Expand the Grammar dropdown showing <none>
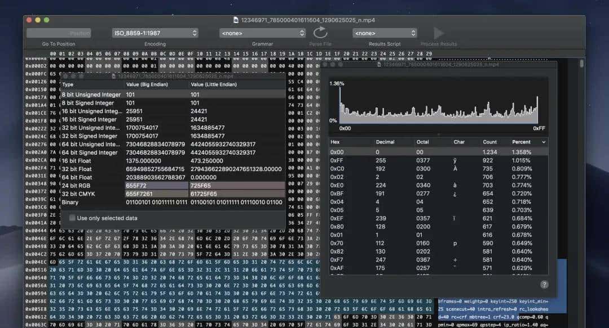 [262, 33]
